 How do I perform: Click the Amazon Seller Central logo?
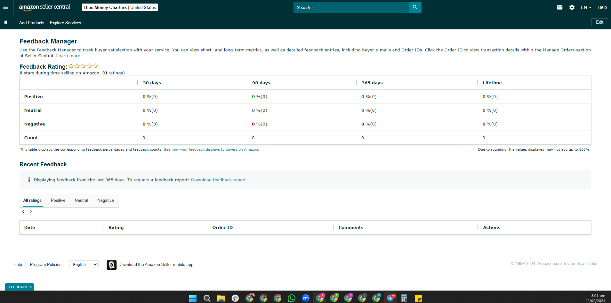click(x=44, y=7)
